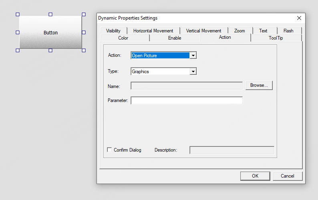Expand the Action dropdown arrow

(193, 55)
